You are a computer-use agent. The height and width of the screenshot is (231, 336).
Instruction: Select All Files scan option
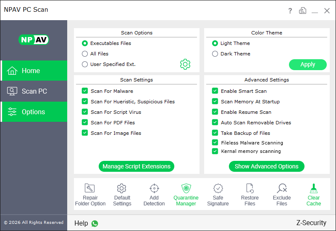click(85, 54)
